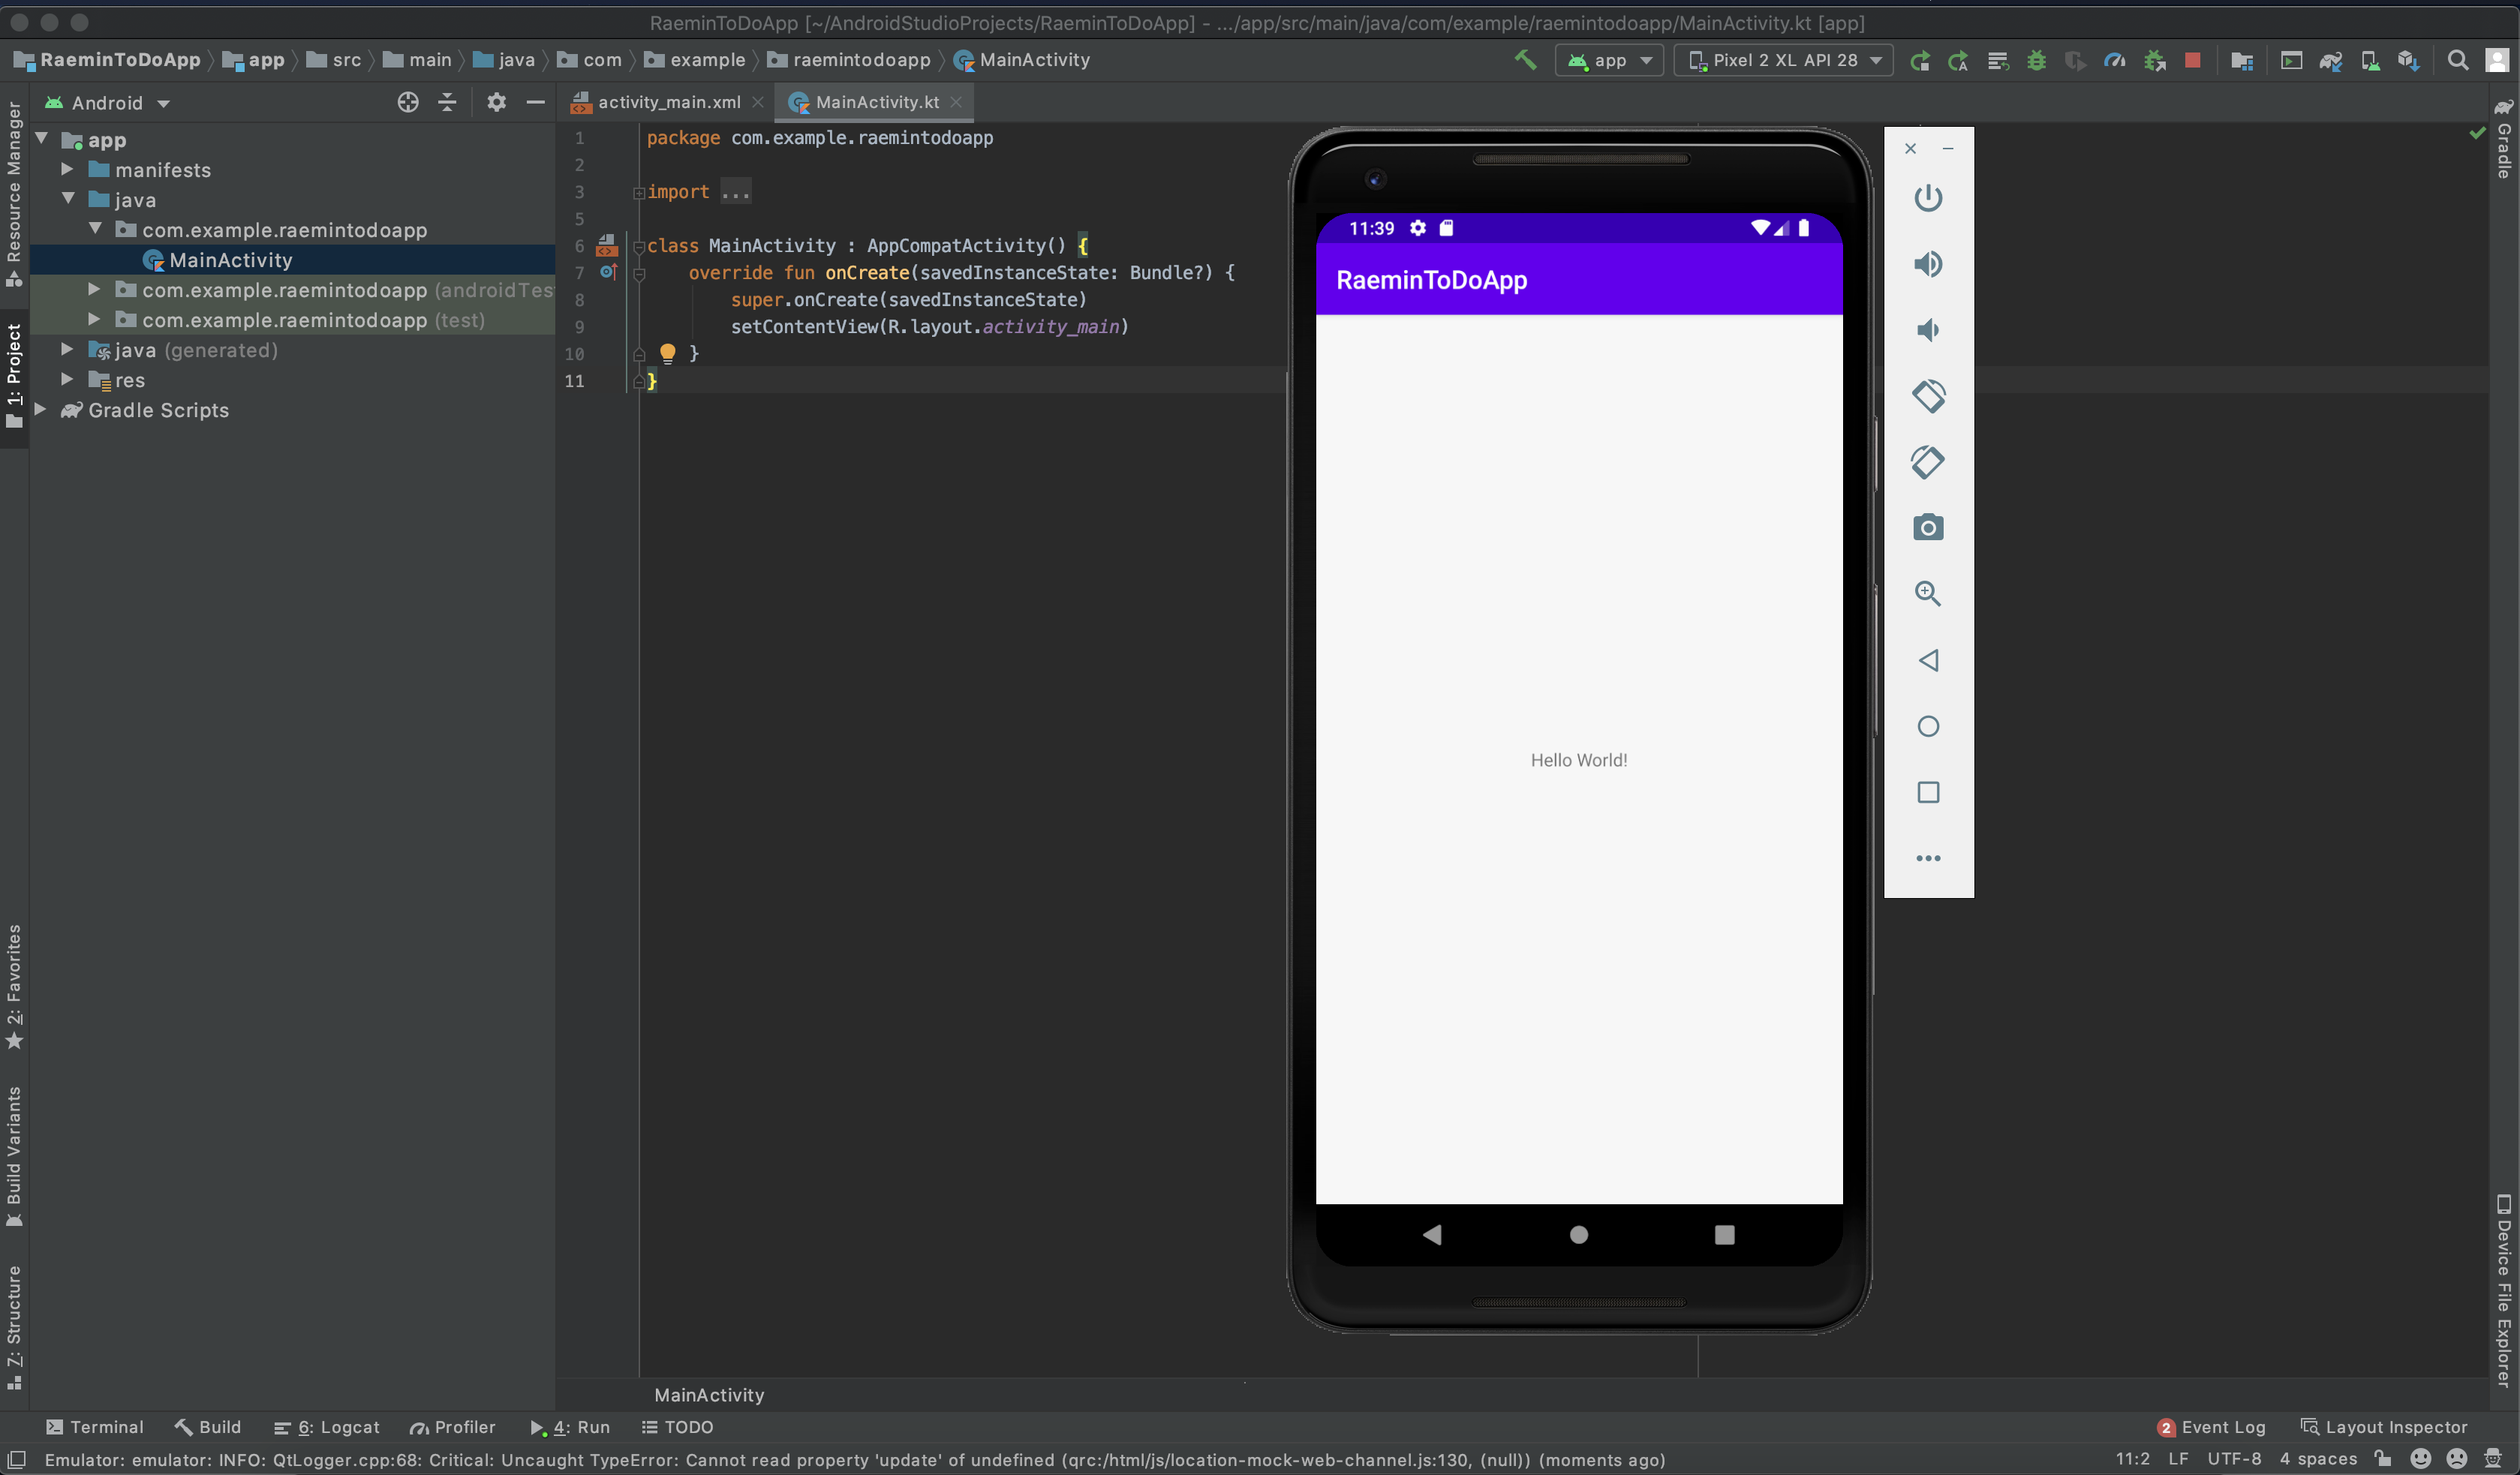Open emulator extended controls three dots
Screen dimensions: 2520x1475
1928,858
